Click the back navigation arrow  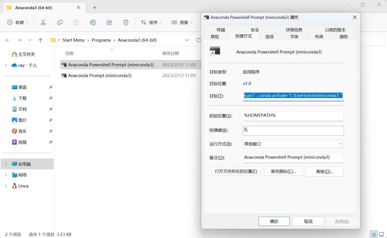tap(7, 40)
